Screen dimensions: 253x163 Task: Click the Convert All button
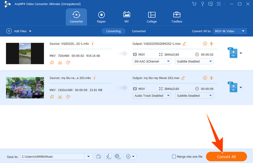pyautogui.click(x=226, y=157)
